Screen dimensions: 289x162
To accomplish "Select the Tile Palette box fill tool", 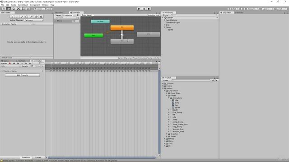I will (27, 17).
